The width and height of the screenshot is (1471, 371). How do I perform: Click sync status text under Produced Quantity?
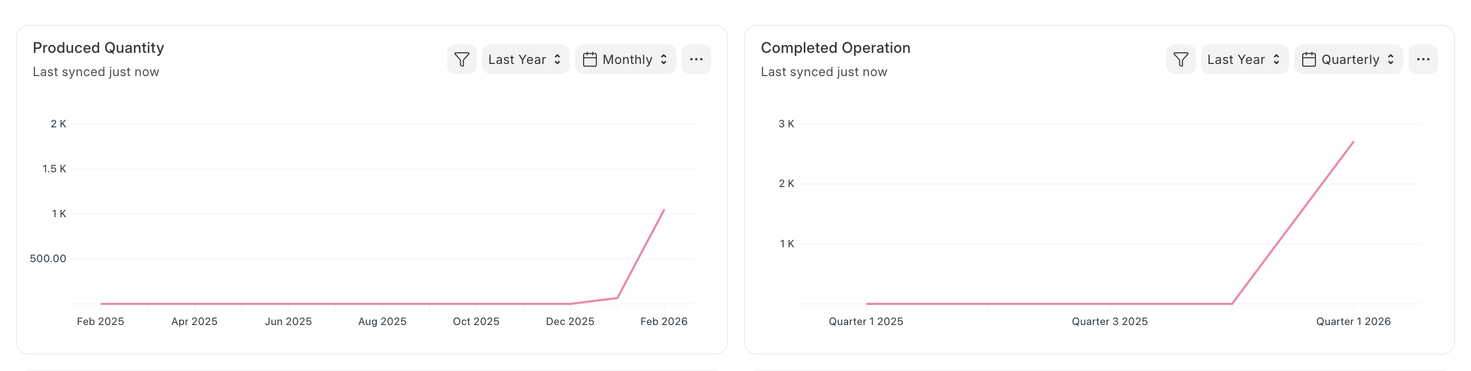pyautogui.click(x=96, y=72)
